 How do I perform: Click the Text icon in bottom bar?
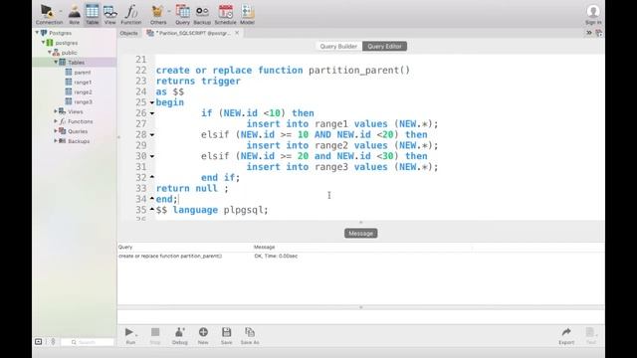pyautogui.click(x=590, y=332)
